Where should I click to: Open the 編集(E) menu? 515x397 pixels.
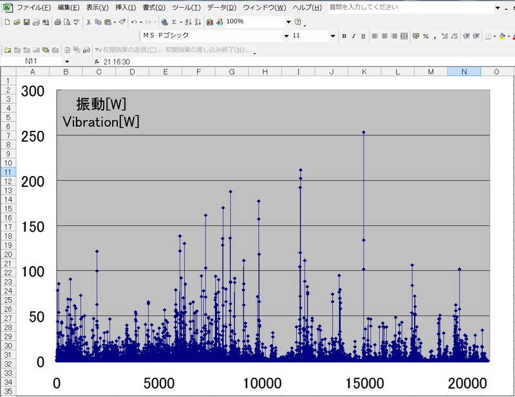(69, 7)
